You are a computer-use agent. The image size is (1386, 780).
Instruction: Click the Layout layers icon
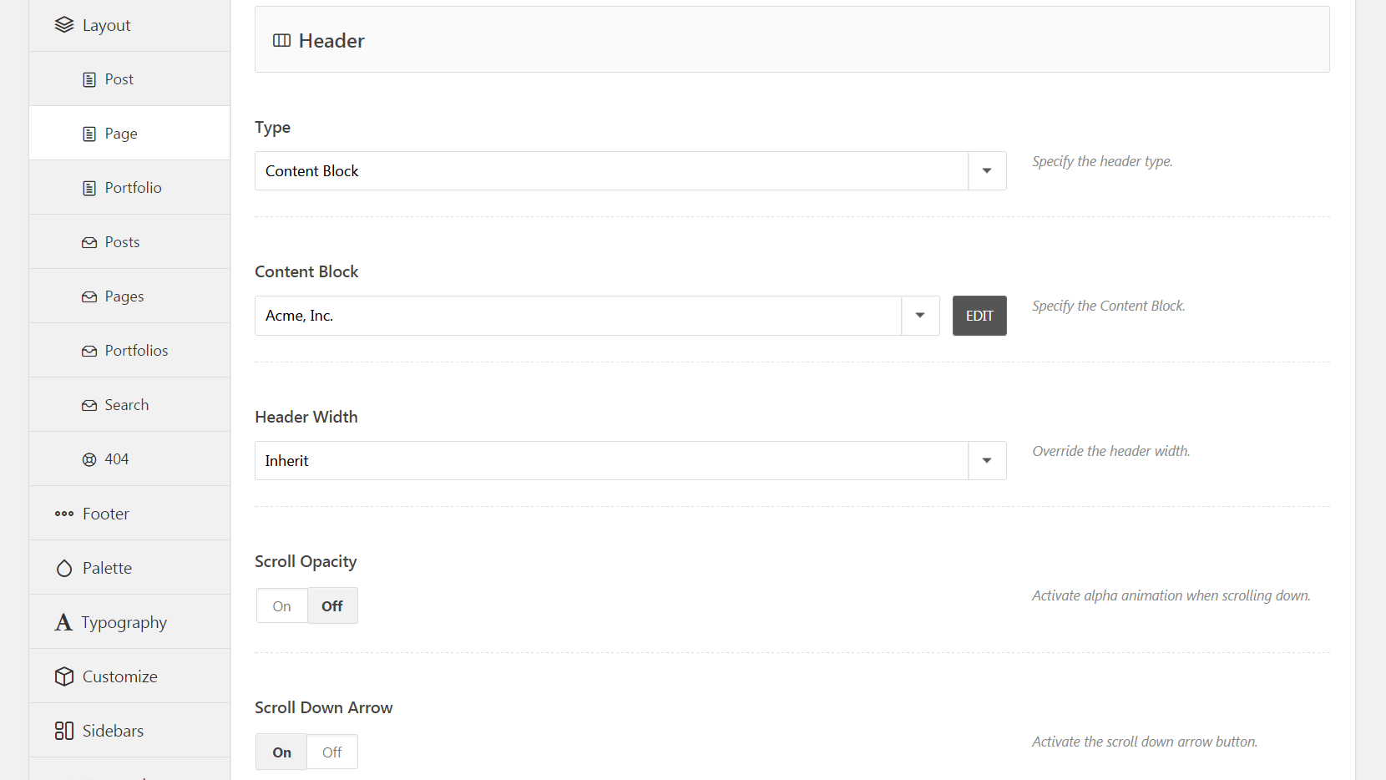point(64,25)
